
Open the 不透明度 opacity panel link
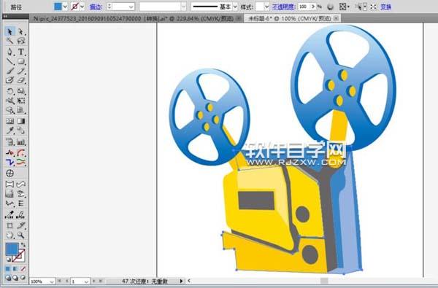pyautogui.click(x=283, y=7)
